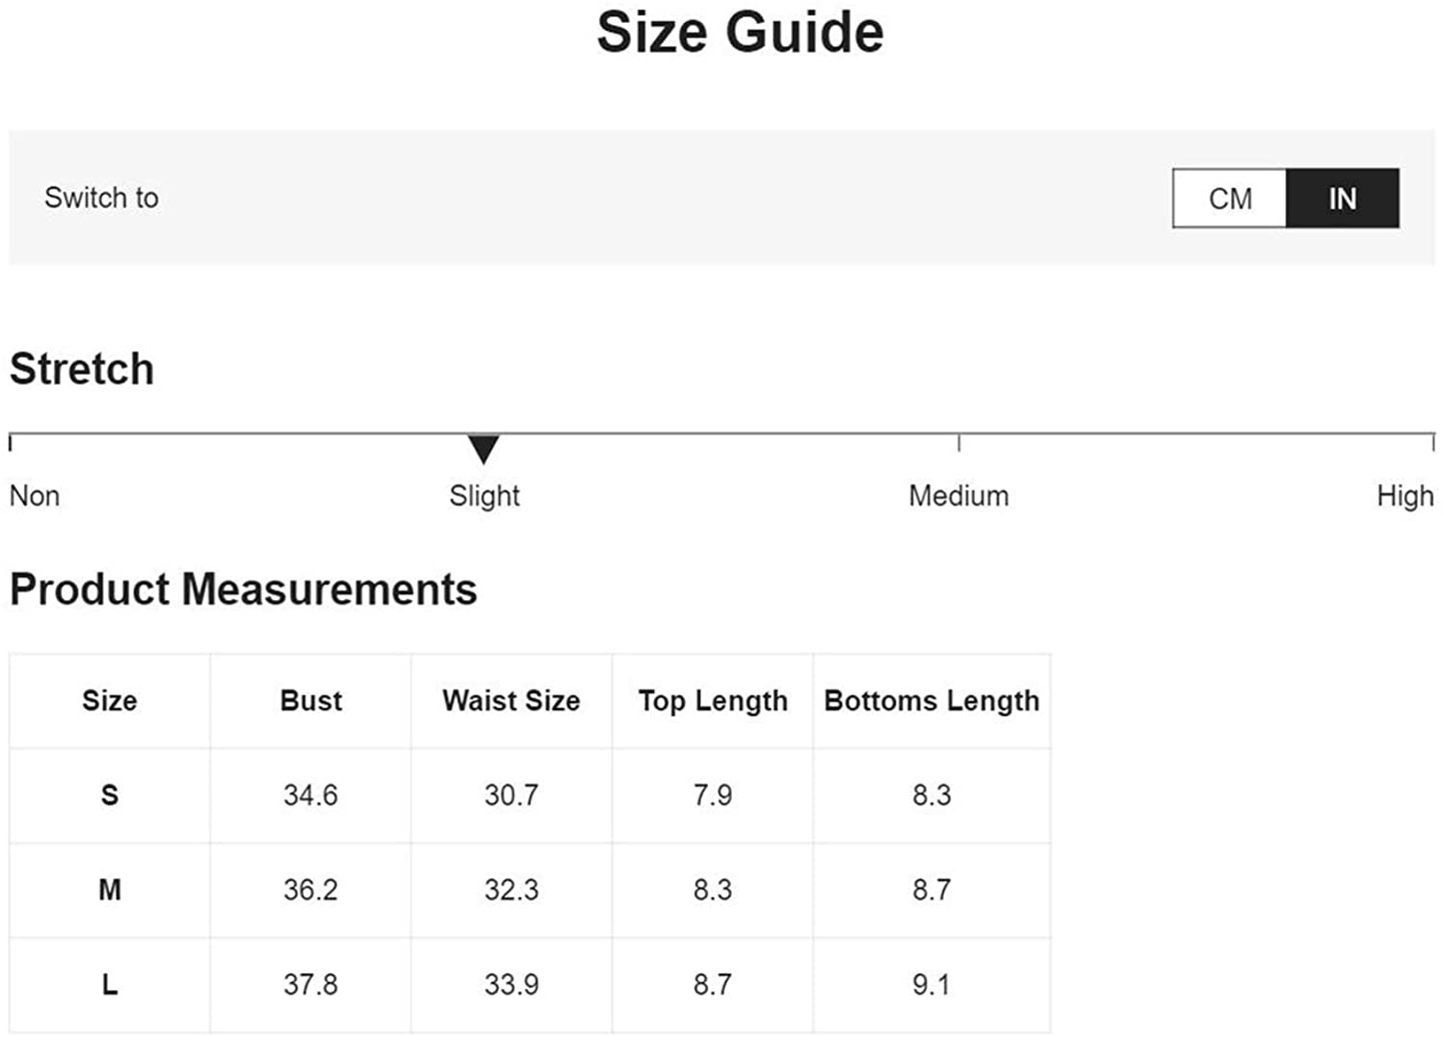Click the black stretch indicator triangle
The image size is (1443, 1037).
483,449
